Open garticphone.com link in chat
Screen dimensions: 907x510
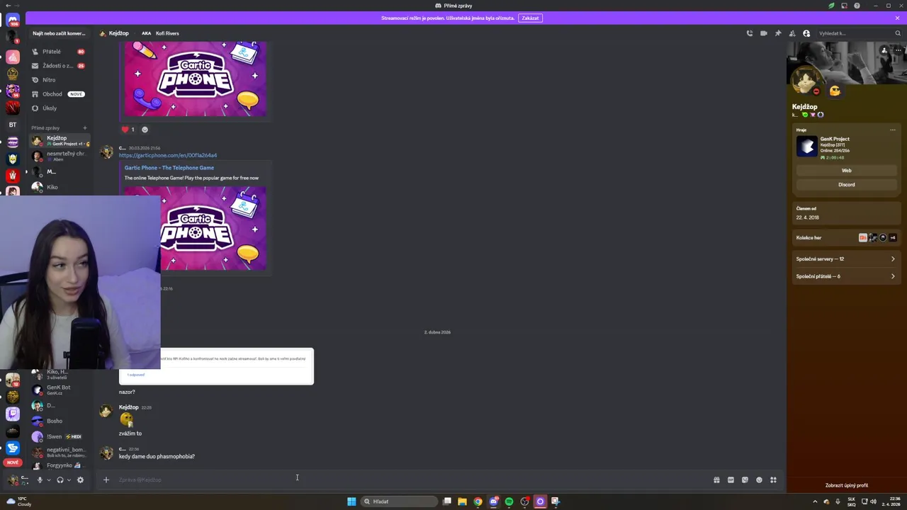pyautogui.click(x=168, y=155)
